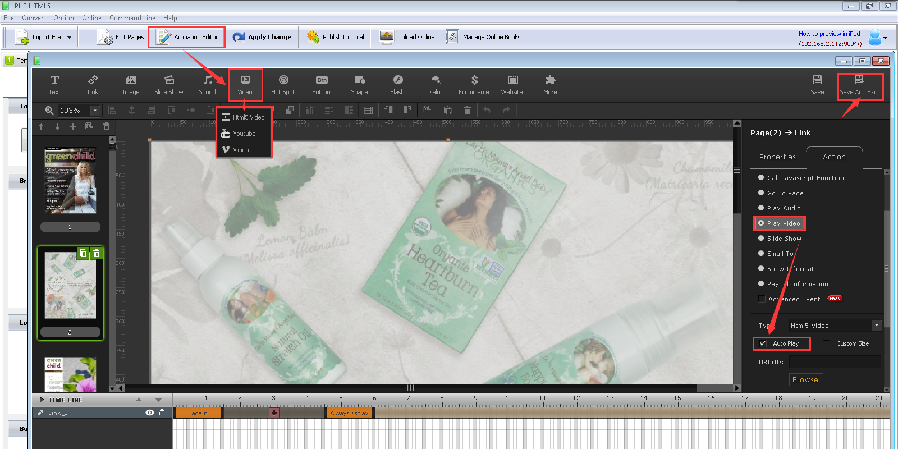
Task: Open the Command Line menu
Action: pyautogui.click(x=132, y=18)
